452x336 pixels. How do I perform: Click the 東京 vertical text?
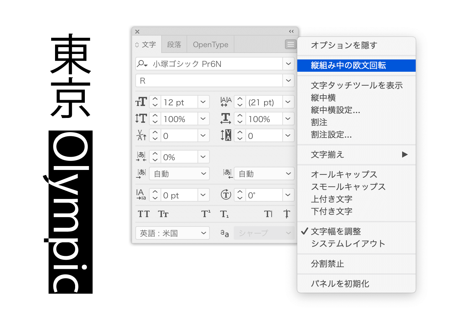tap(70, 76)
